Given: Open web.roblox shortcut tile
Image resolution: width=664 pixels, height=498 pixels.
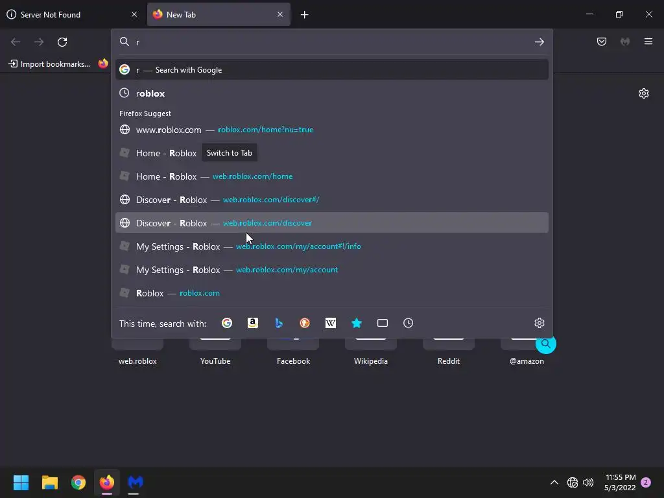Looking at the screenshot, I should click(137, 351).
